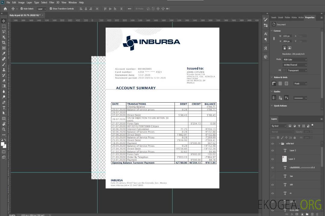
Task: Set canvas to portrait orientation
Action: tap(285, 48)
